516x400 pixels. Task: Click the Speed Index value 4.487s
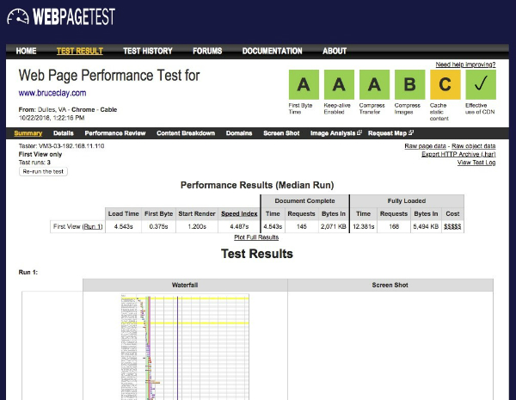[x=239, y=226]
